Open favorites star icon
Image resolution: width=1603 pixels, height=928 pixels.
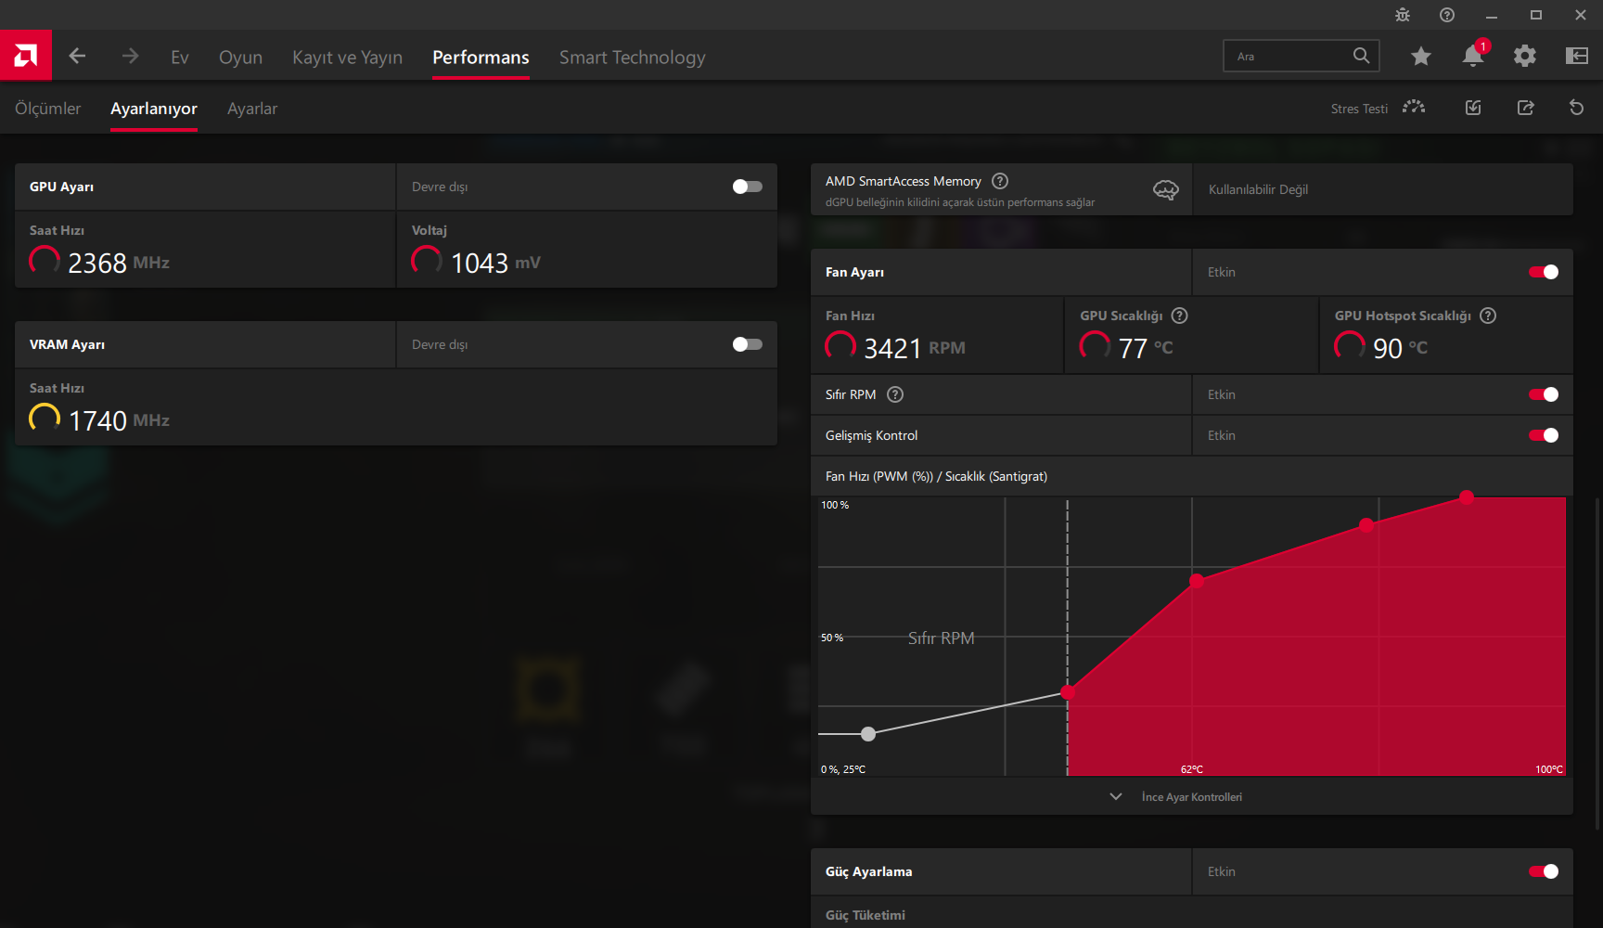point(1420,57)
